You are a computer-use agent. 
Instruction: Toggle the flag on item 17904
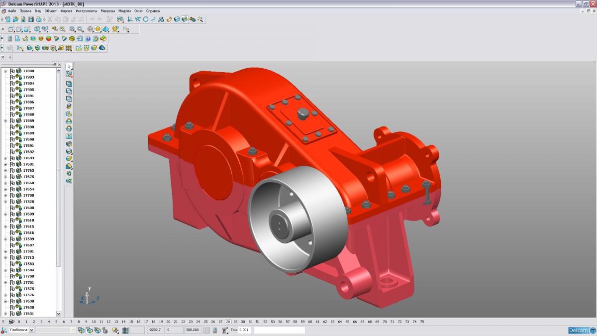[x=12, y=83]
